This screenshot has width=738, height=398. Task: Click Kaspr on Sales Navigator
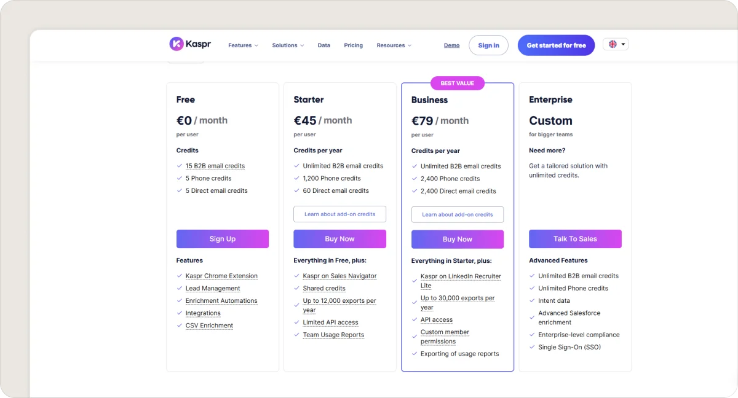pyautogui.click(x=339, y=276)
